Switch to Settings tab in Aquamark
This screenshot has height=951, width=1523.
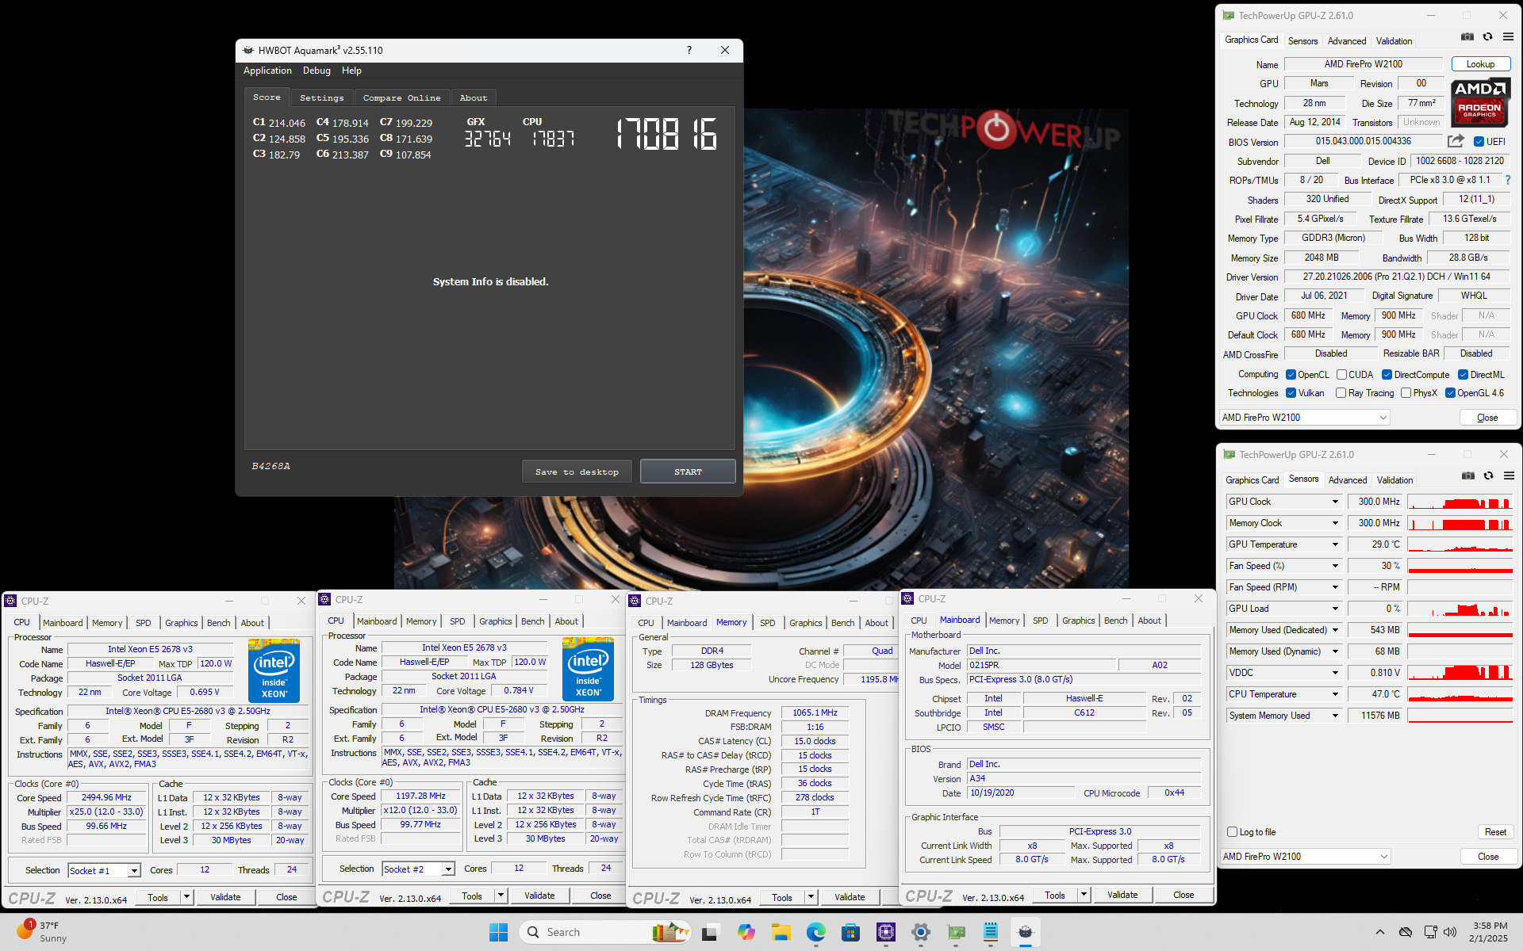[x=321, y=97]
